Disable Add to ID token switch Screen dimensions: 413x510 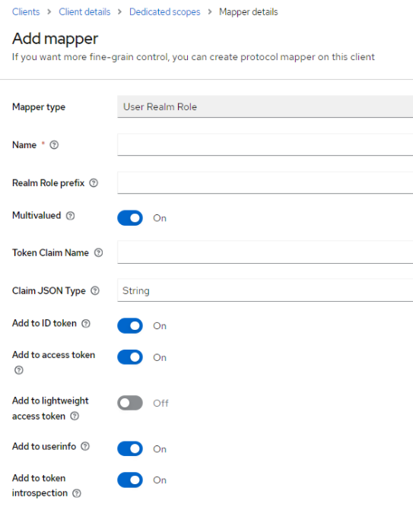coord(130,325)
